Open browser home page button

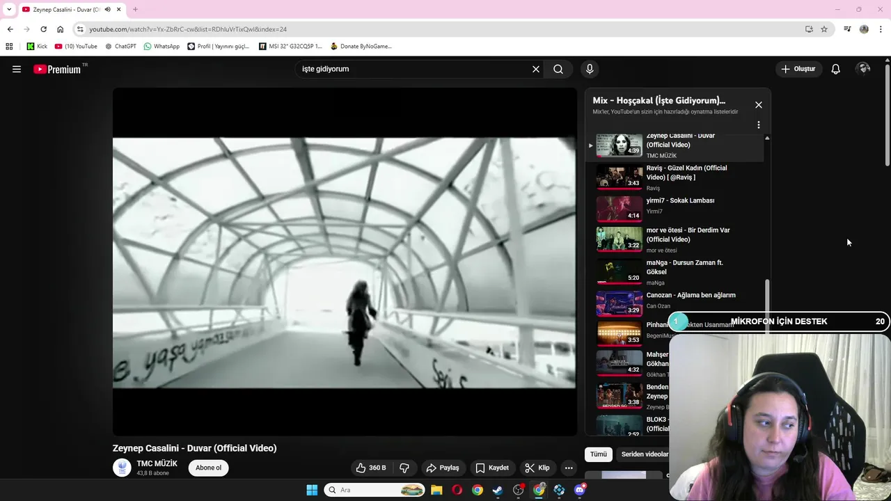tap(60, 29)
